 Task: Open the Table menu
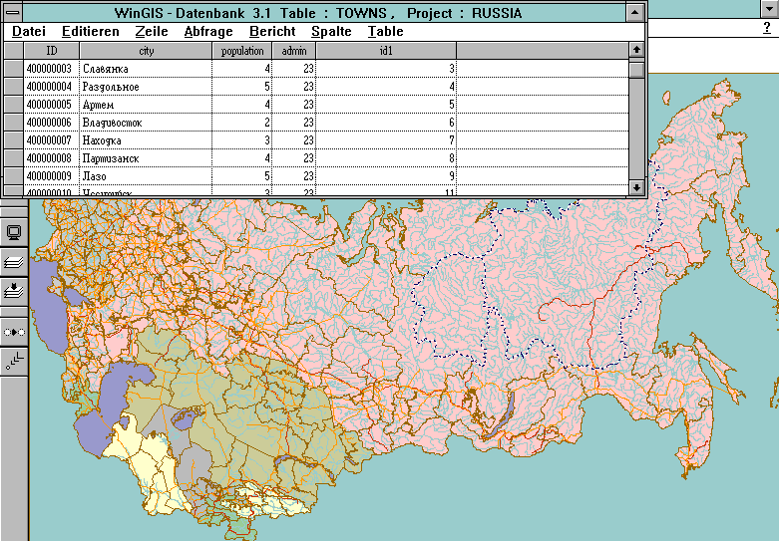(386, 31)
